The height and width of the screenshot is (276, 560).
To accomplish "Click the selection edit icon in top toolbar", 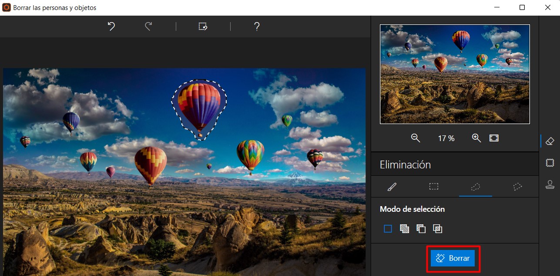I will (203, 26).
